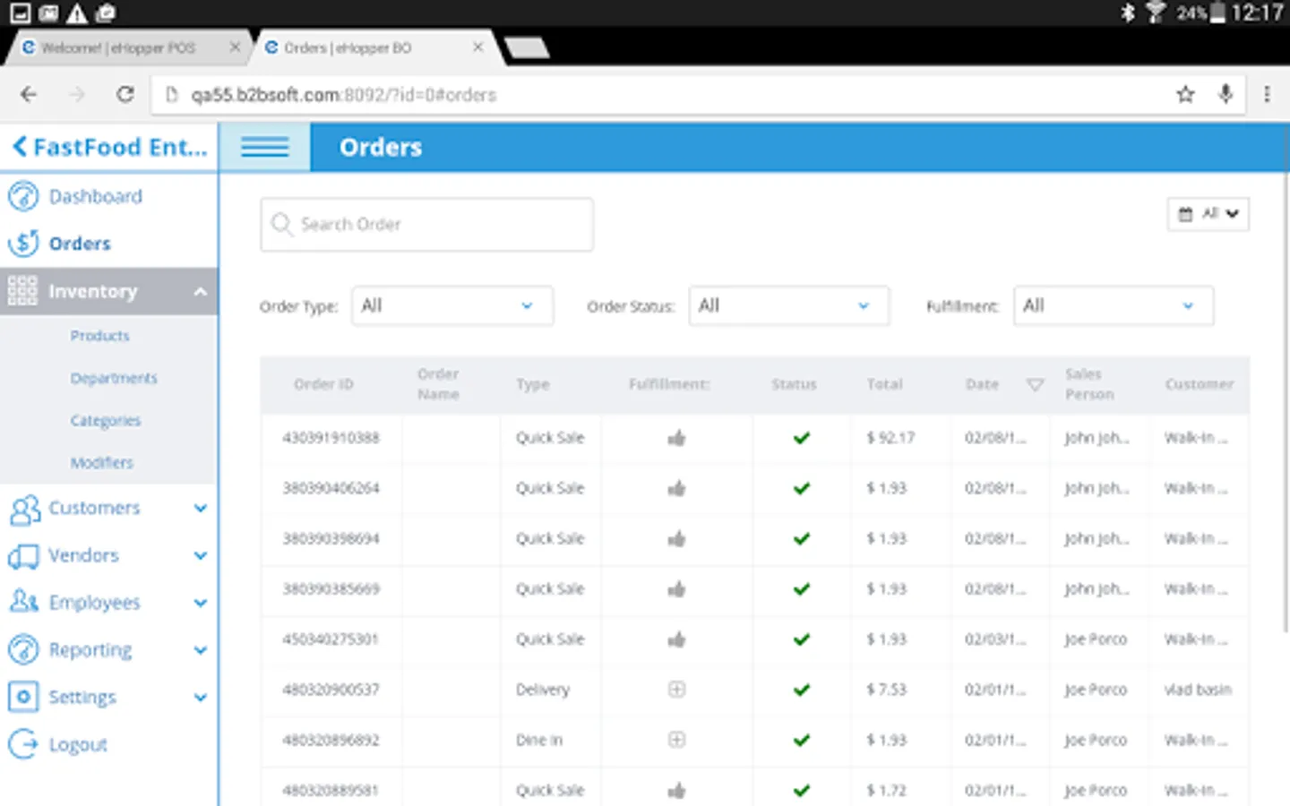Click the filter funnel on the Date column
The width and height of the screenshot is (1290, 806).
1035,384
